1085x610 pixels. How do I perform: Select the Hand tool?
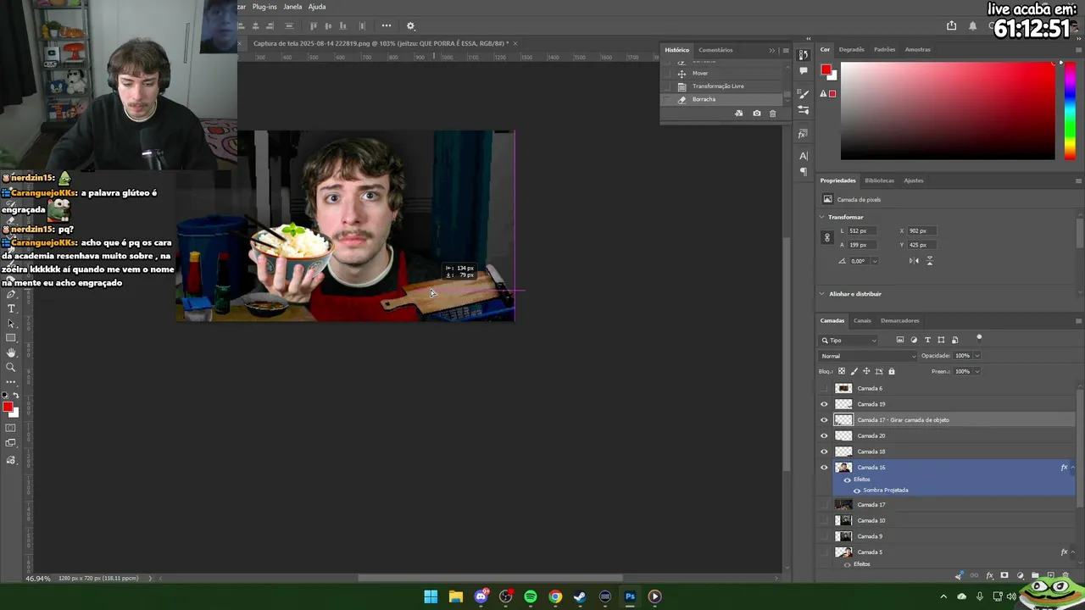point(11,352)
